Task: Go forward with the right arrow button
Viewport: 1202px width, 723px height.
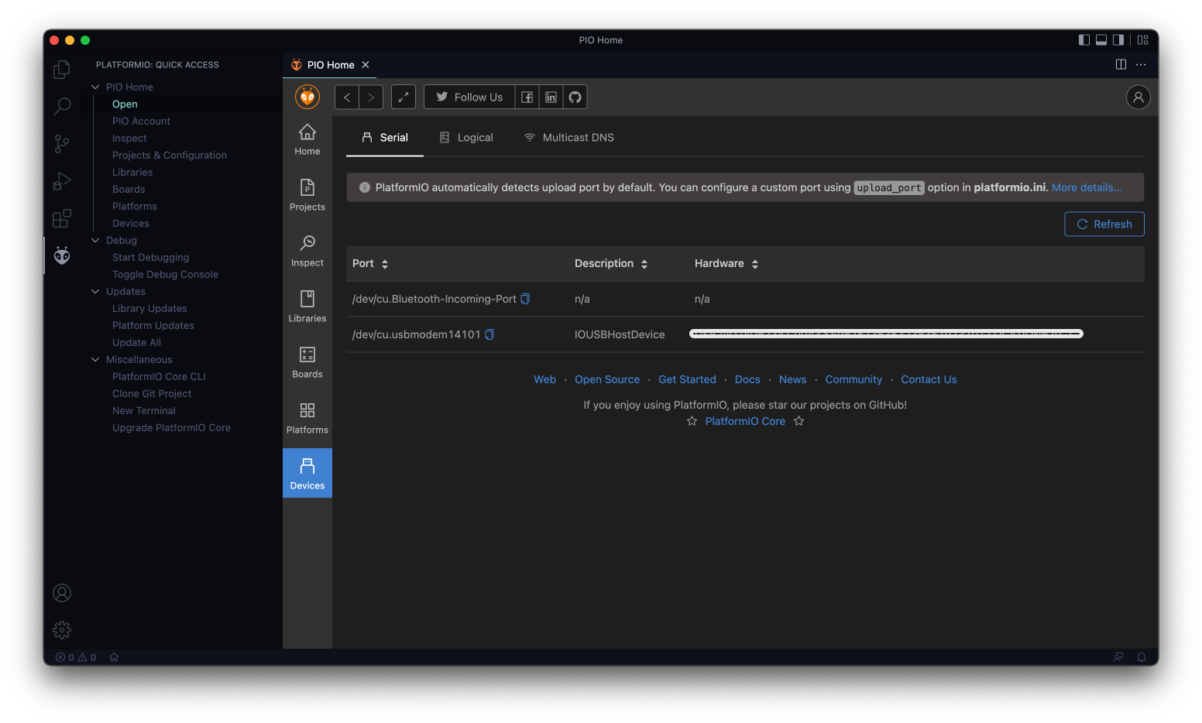Action: point(371,97)
